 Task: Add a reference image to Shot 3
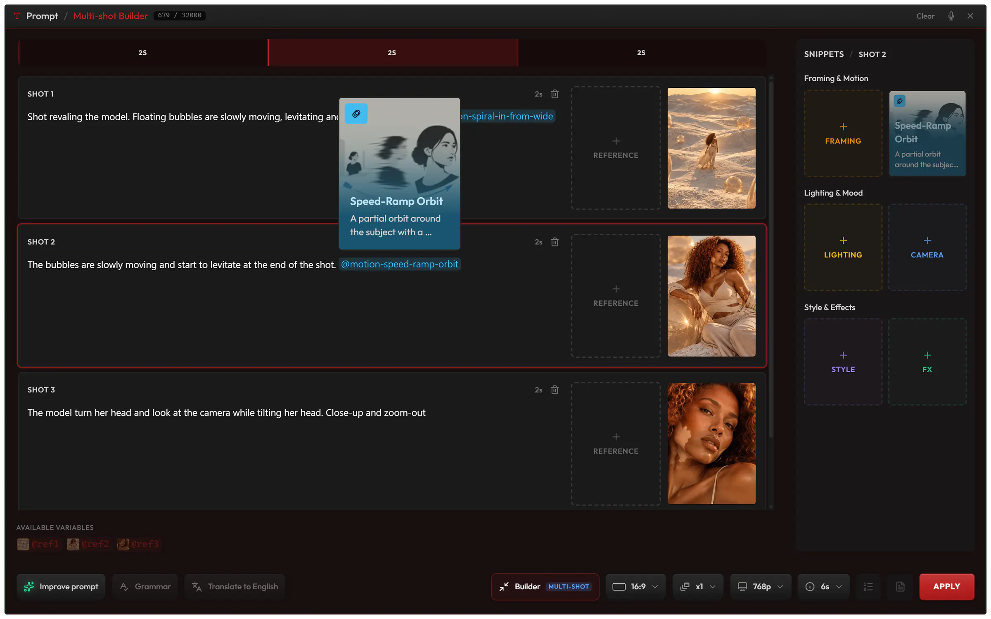point(616,444)
